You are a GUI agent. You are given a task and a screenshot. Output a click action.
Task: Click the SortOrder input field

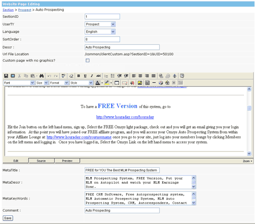tap(103, 39)
